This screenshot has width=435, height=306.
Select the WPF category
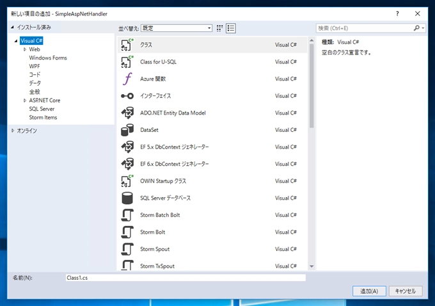(x=35, y=67)
